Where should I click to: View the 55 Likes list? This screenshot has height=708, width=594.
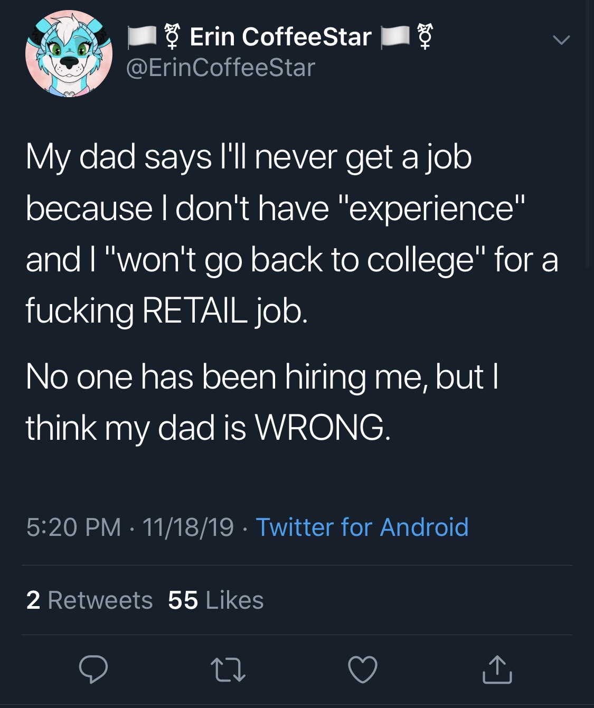coord(215,600)
